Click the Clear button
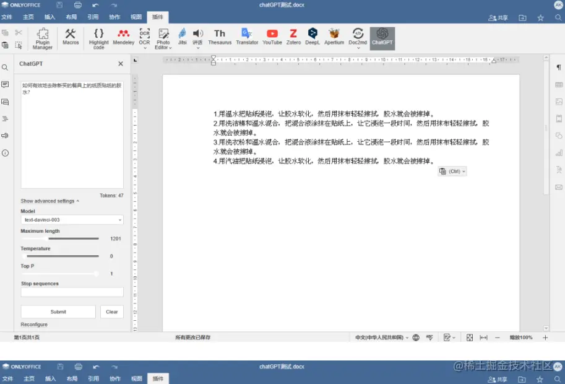The width and height of the screenshot is (565, 384). [112, 312]
